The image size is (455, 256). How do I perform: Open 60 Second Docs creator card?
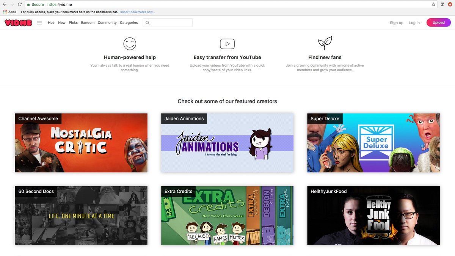[81, 215]
